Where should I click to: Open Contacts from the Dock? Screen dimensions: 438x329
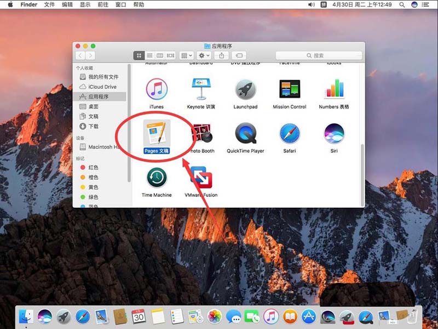[x=120, y=317]
